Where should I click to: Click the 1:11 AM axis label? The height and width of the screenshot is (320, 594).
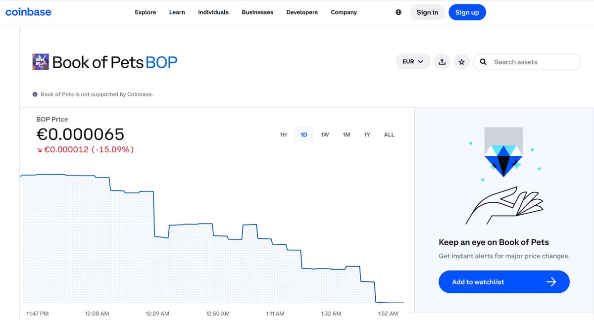pos(275,314)
